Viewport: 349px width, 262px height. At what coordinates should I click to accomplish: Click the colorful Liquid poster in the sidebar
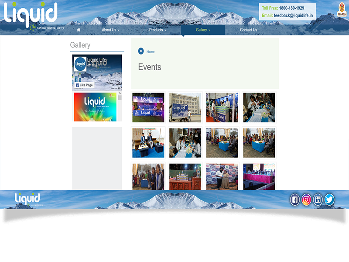[95, 107]
